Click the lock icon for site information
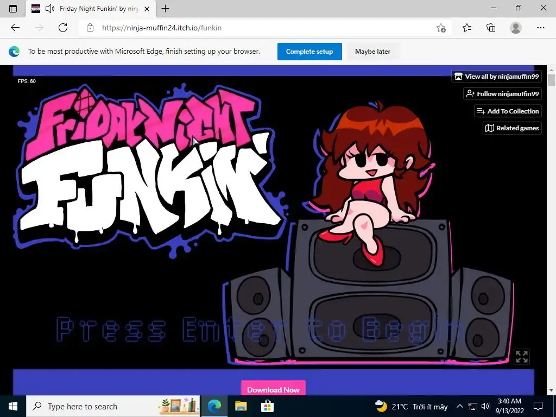 pyautogui.click(x=90, y=28)
